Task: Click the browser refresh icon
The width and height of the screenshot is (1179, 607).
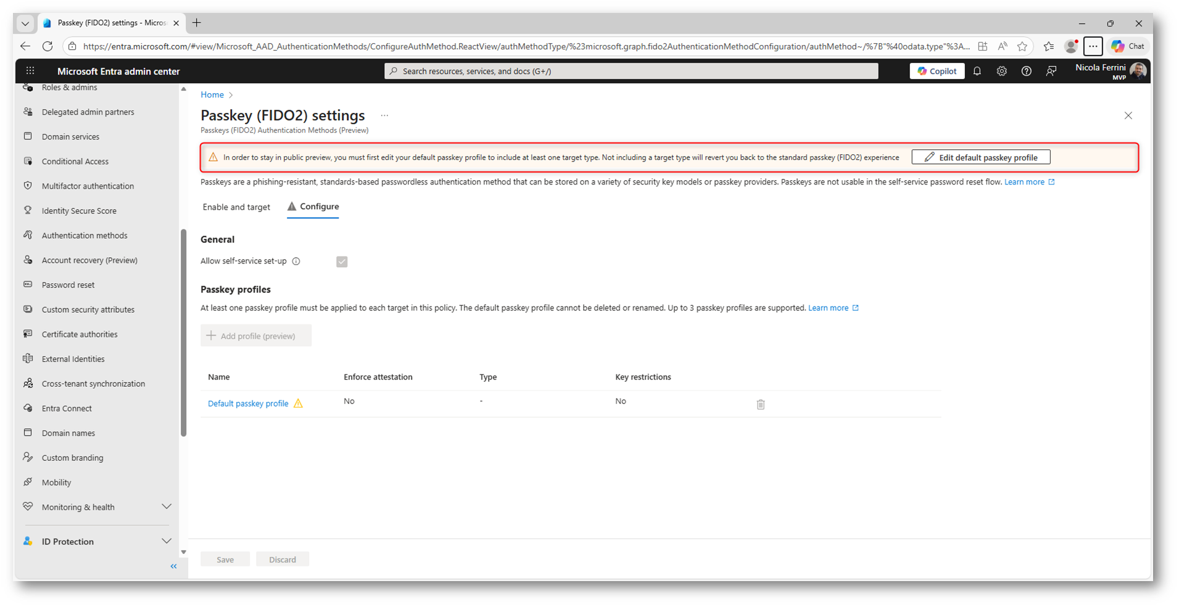Action: point(48,46)
